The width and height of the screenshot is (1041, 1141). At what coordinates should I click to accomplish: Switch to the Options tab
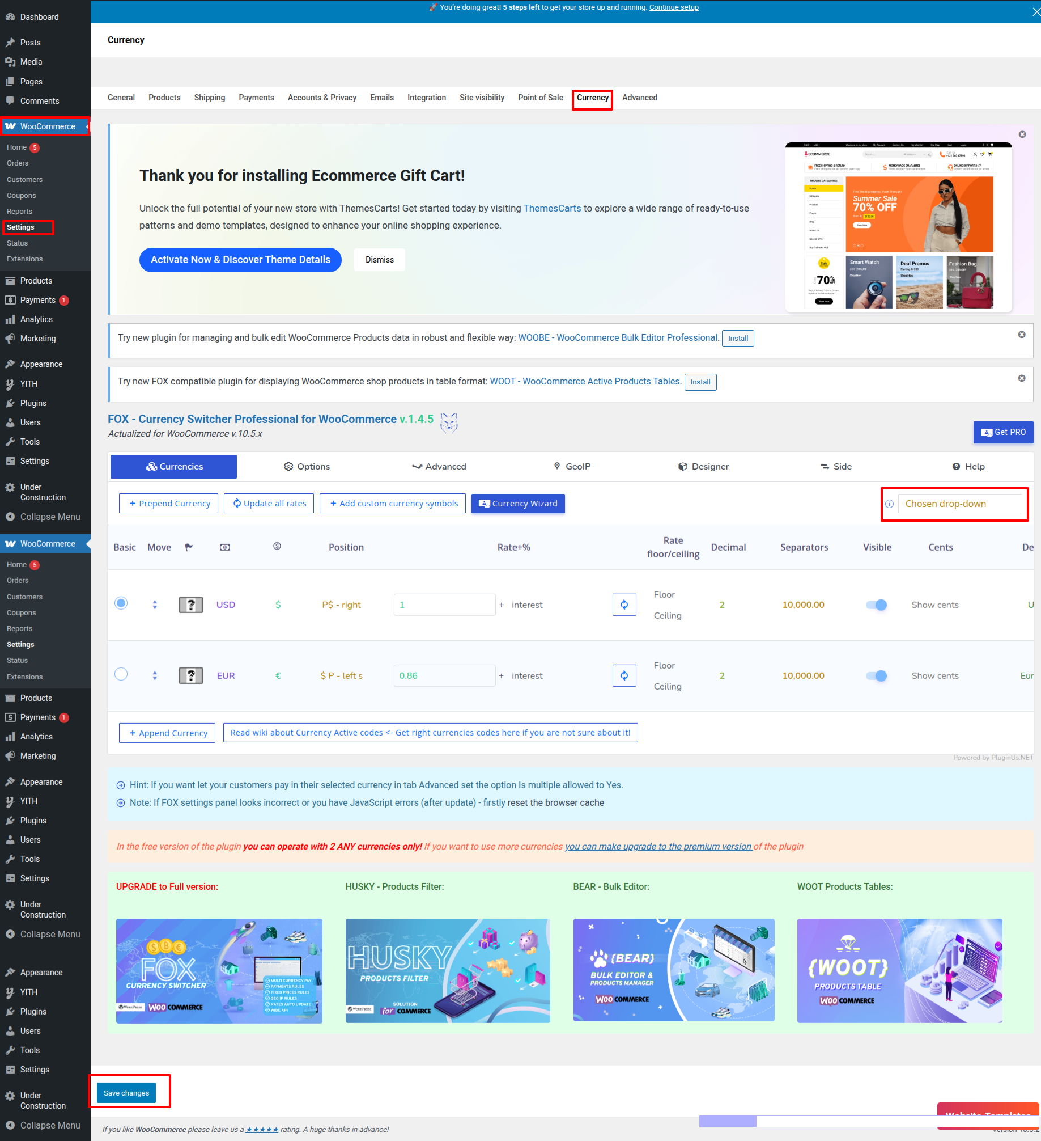pyautogui.click(x=307, y=467)
